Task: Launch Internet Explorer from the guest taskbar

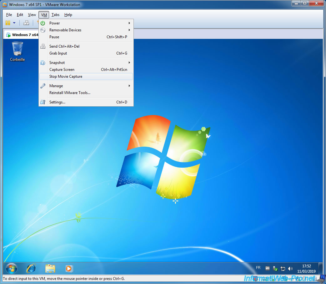Action: click(31, 268)
